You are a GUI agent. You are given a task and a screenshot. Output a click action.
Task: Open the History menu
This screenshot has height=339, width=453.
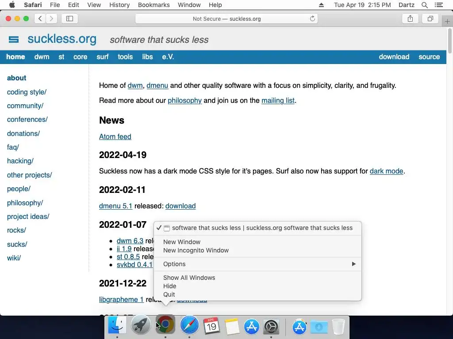(x=119, y=5)
